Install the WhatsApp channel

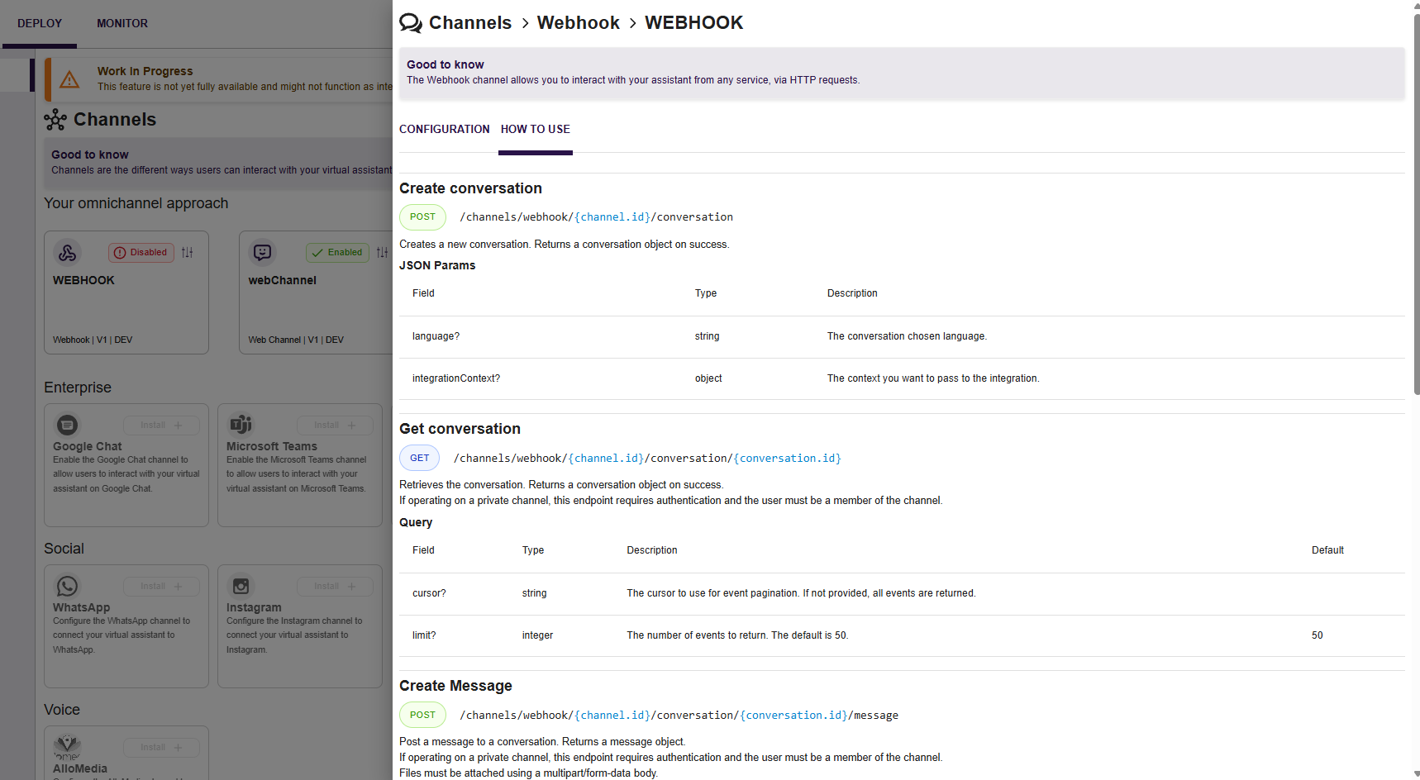[161, 587]
